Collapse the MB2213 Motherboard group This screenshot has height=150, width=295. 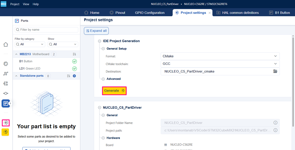[16, 54]
